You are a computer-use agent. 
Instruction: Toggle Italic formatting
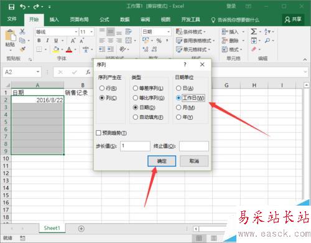[x=47, y=40]
